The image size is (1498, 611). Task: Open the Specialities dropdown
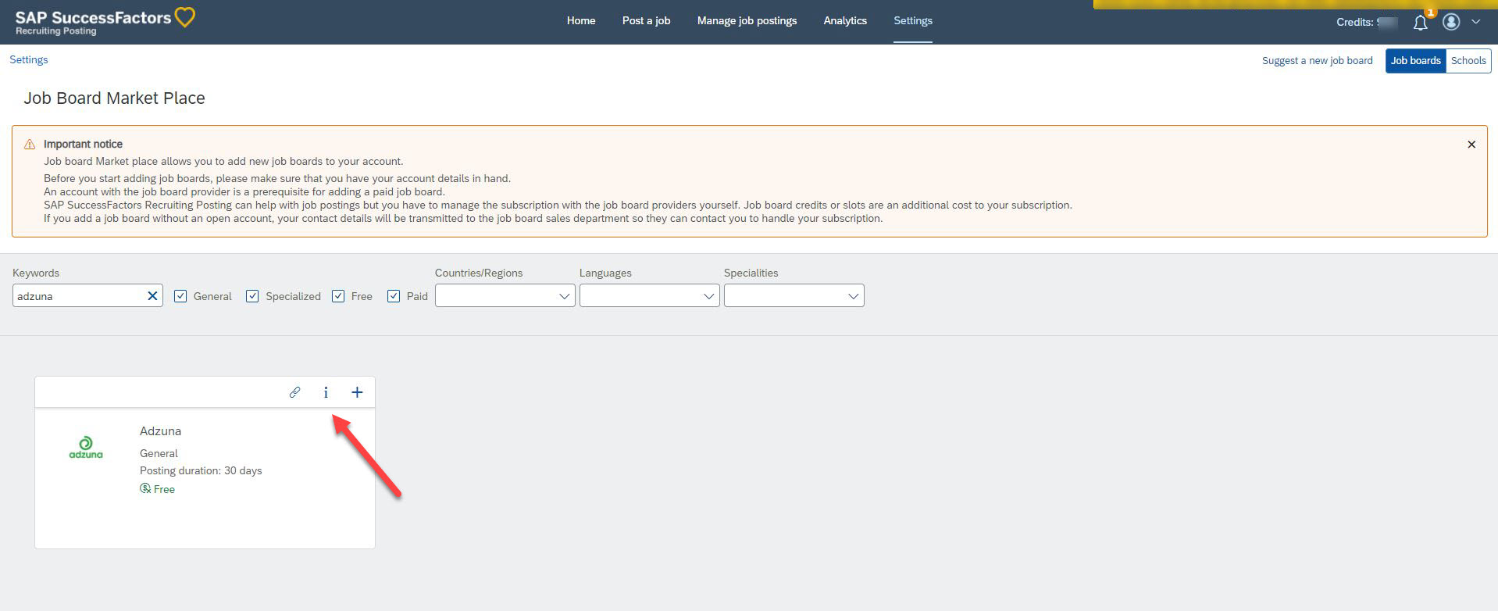click(794, 295)
